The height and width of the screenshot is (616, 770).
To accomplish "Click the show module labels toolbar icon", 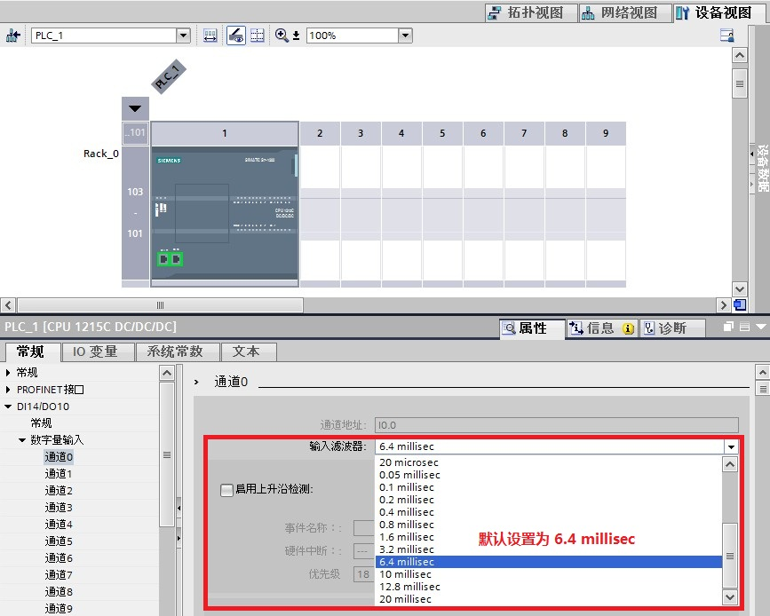I will tap(210, 36).
